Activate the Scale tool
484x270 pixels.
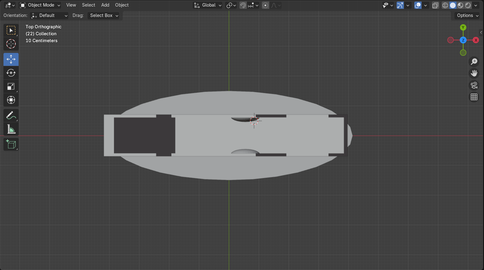pyautogui.click(x=11, y=87)
